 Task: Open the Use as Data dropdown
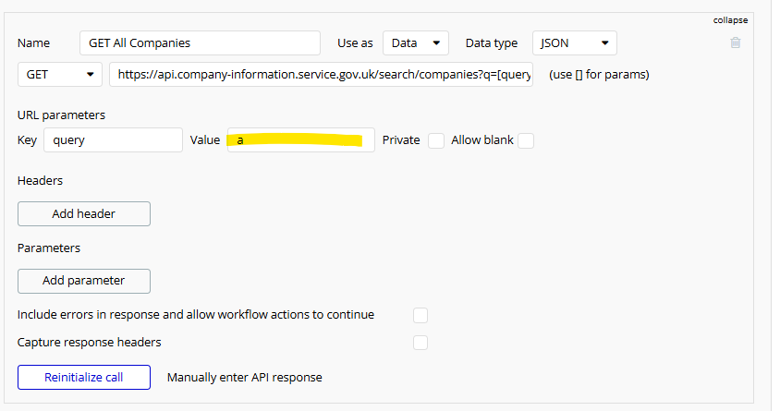(x=416, y=43)
